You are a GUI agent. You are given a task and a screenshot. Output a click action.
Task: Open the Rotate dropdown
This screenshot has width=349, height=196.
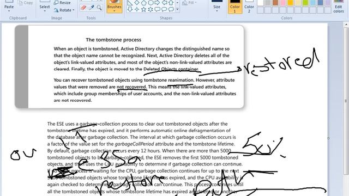click(x=64, y=10)
